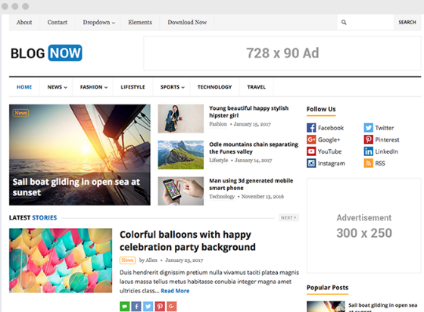
Task: Open the Pinterest text link
Action: click(387, 140)
